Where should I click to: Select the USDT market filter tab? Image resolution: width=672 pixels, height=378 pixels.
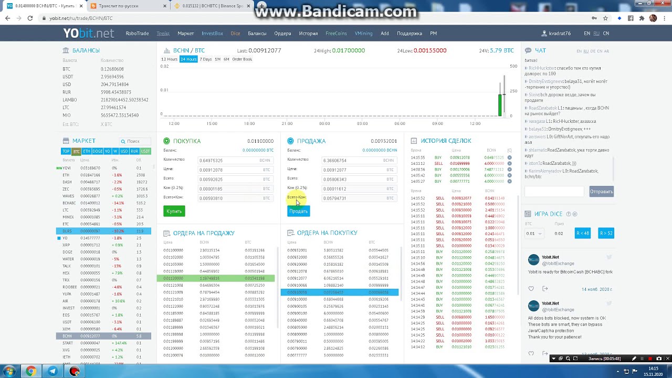(145, 152)
